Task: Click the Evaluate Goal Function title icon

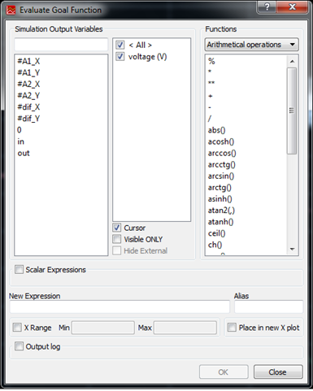Action: [11, 11]
